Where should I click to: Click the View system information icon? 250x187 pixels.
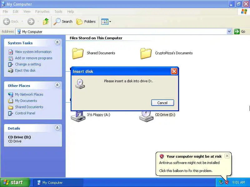tap(11, 52)
